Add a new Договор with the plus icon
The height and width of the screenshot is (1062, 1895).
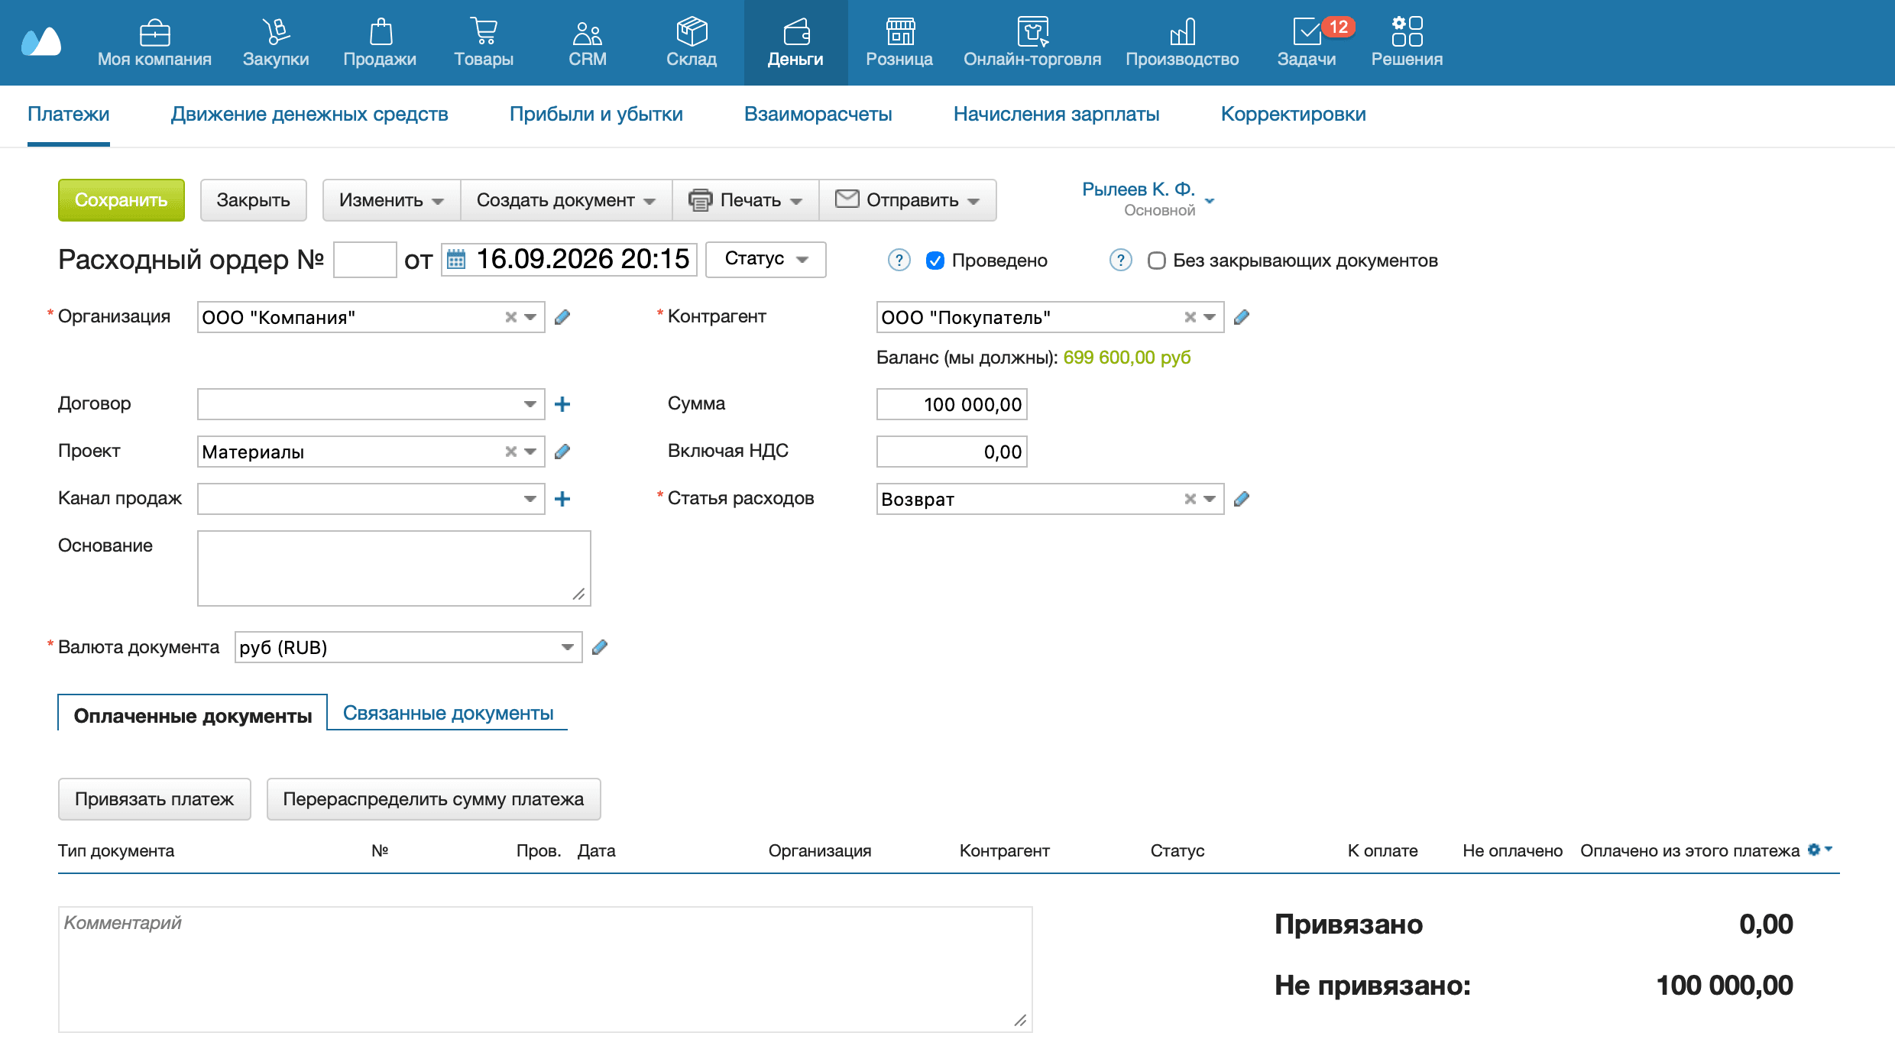pos(562,404)
